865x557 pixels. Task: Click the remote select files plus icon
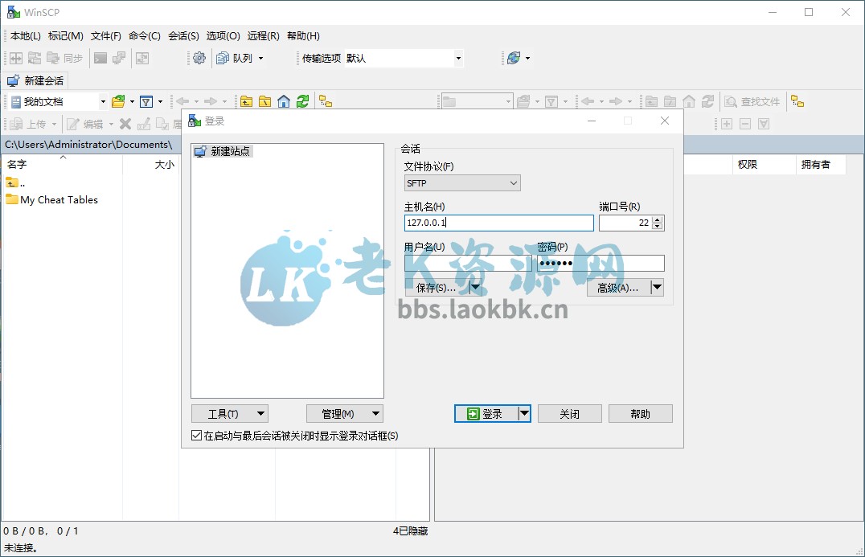727,124
